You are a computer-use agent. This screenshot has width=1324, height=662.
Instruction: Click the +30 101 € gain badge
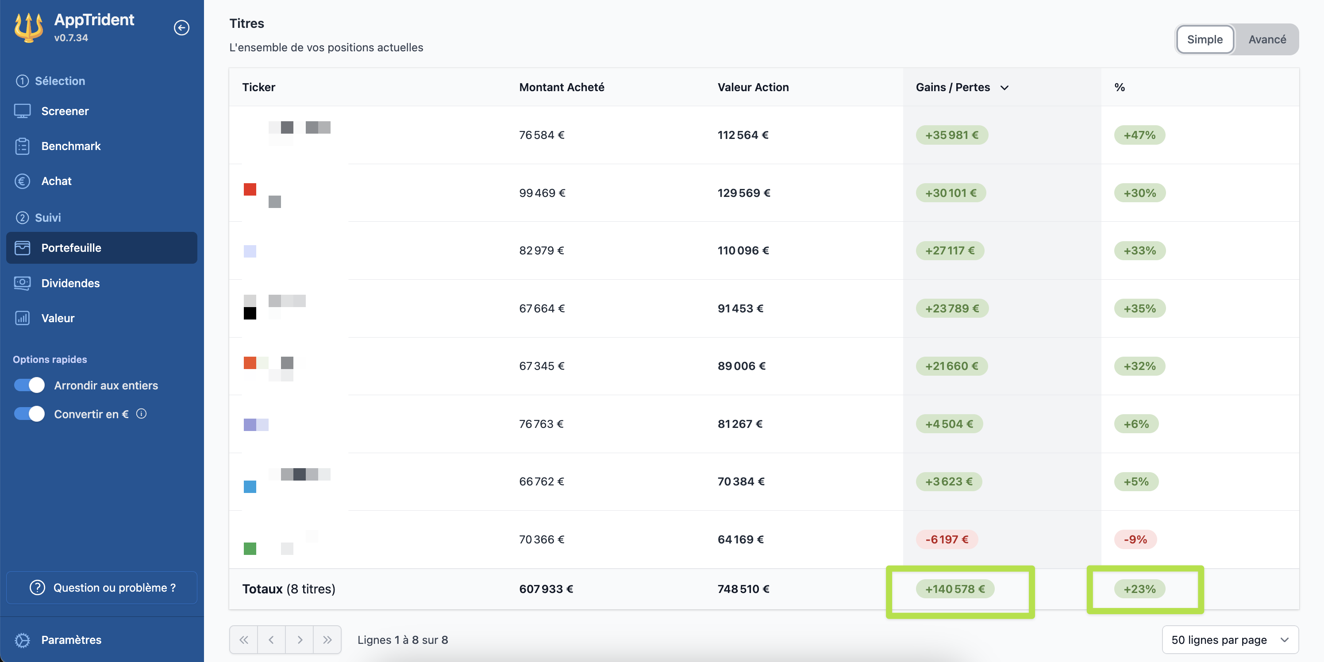(x=951, y=193)
